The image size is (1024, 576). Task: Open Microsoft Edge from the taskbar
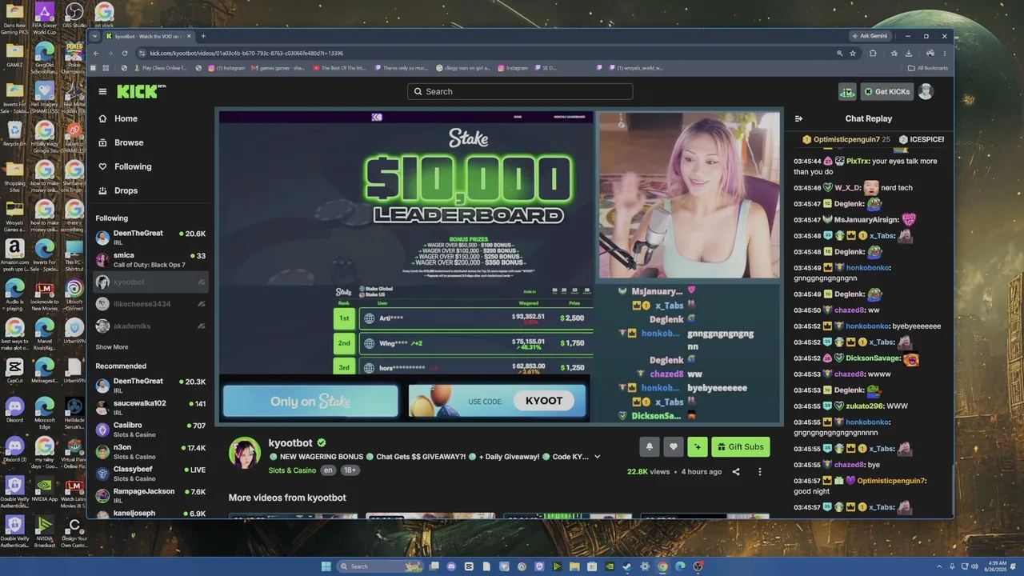click(680, 566)
